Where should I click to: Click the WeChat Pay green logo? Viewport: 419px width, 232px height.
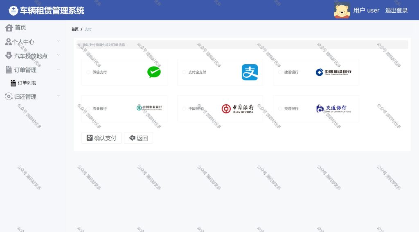click(x=154, y=72)
